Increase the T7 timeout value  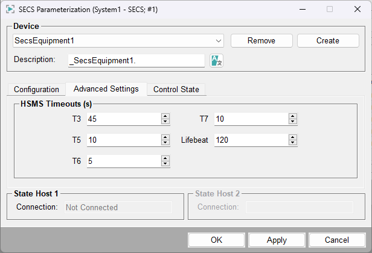pos(292,116)
